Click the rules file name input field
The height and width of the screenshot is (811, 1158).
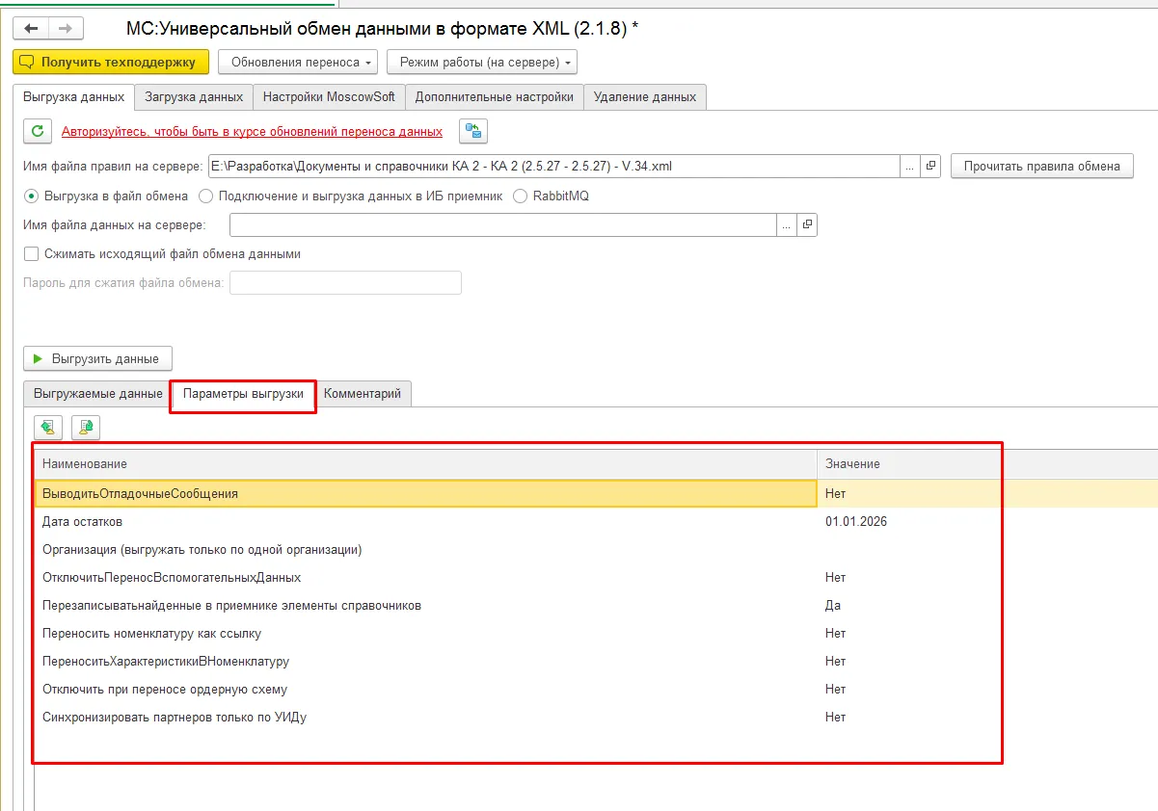click(554, 166)
